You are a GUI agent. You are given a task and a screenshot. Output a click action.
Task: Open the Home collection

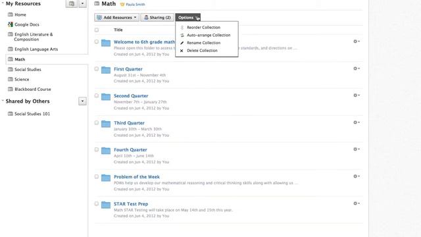point(20,14)
